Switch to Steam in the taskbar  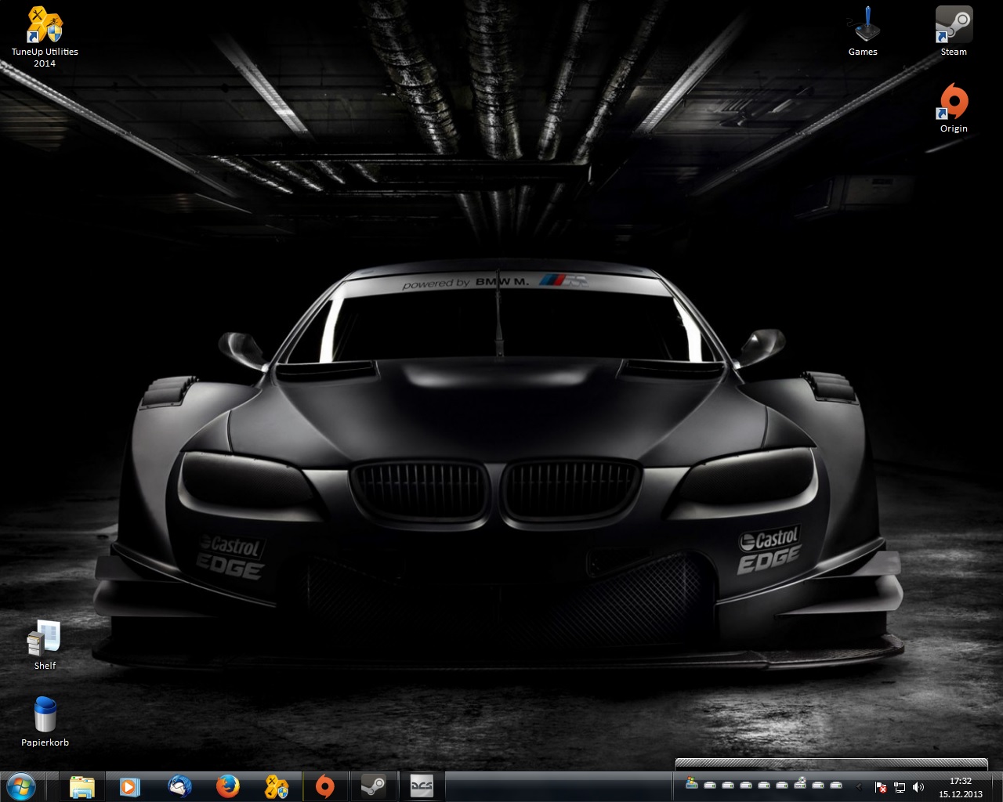374,786
